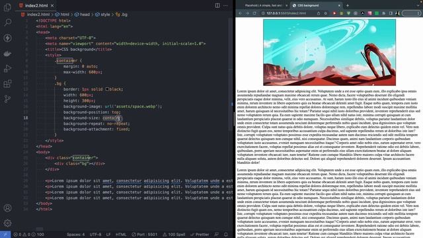The width and height of the screenshot is (423, 238).
Task: Click the black color swatch in border rule
Action: 107,89
